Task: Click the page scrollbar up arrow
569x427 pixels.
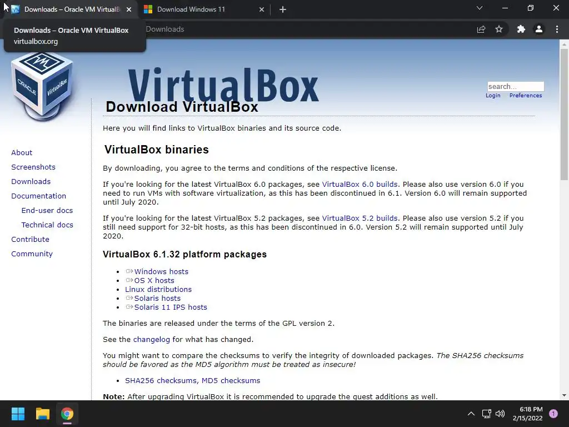Action: (x=564, y=44)
